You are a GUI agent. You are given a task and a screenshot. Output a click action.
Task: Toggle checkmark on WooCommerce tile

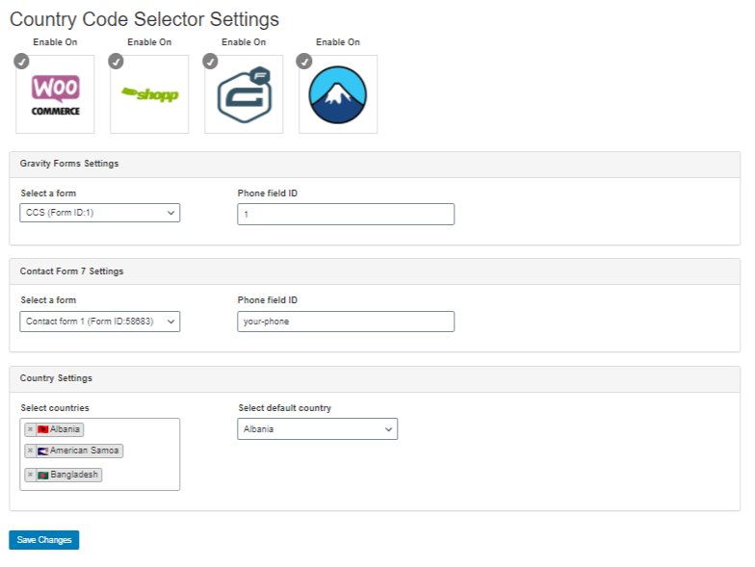(x=21, y=62)
